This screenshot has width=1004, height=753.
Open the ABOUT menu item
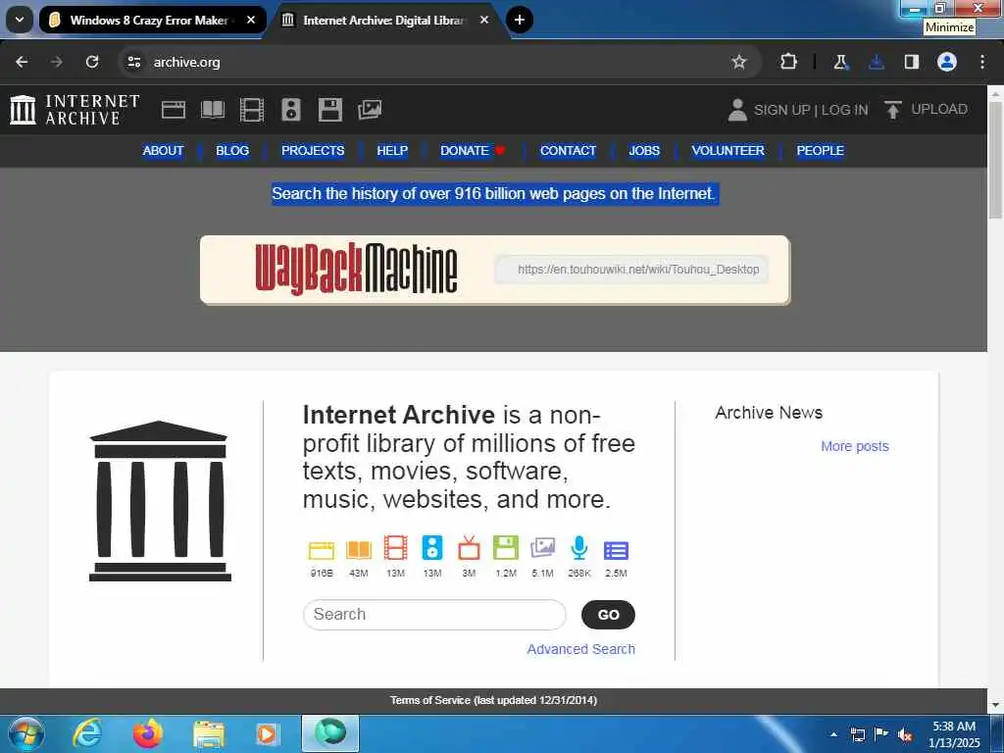pyautogui.click(x=163, y=150)
